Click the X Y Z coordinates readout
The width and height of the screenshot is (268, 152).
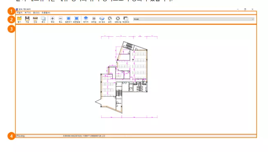[84, 136]
